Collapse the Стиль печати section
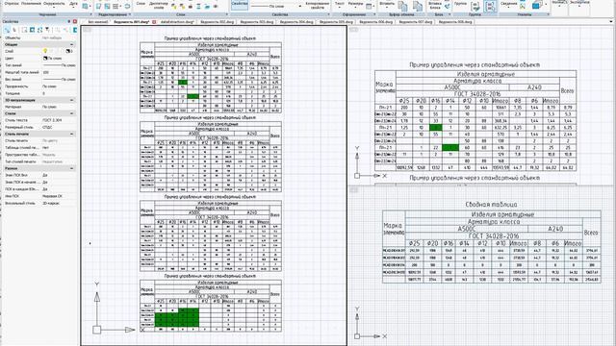 (x=71, y=135)
